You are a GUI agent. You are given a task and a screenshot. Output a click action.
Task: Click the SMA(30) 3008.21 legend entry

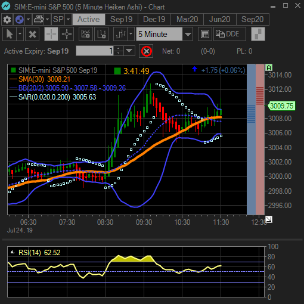click(x=40, y=79)
